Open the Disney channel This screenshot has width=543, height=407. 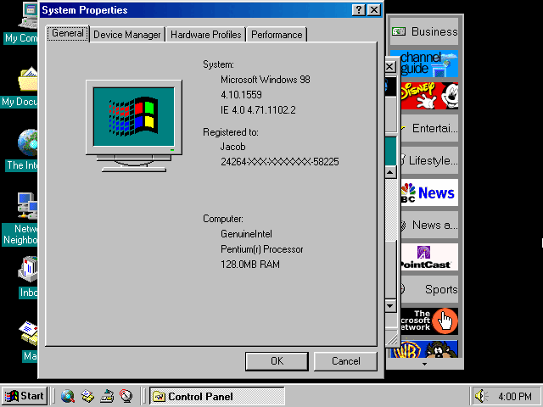pyautogui.click(x=429, y=96)
